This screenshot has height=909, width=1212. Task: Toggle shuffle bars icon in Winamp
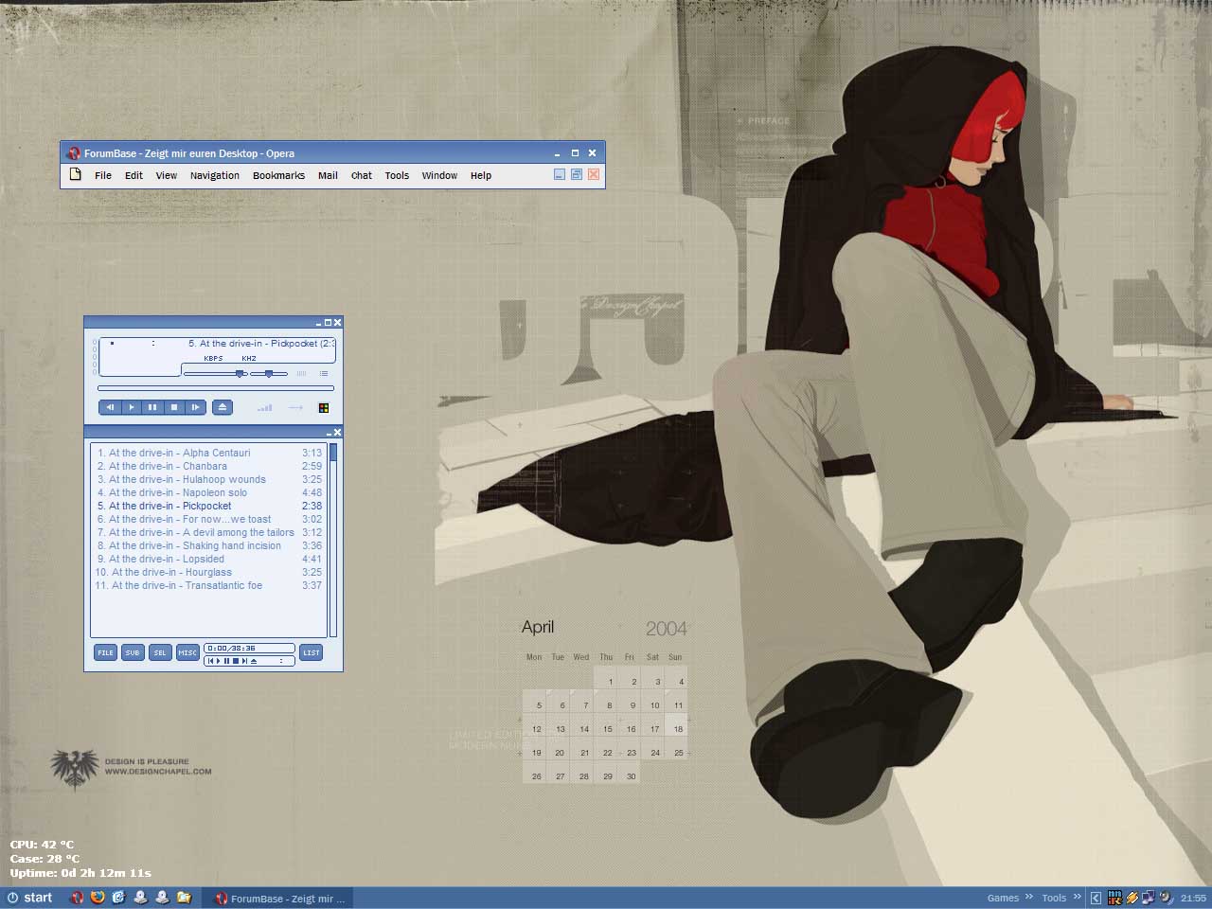[265, 408]
